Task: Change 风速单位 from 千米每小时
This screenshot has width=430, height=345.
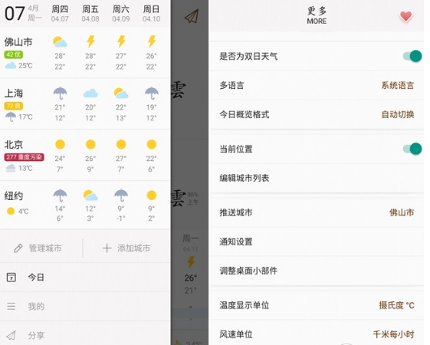Action: point(317,333)
